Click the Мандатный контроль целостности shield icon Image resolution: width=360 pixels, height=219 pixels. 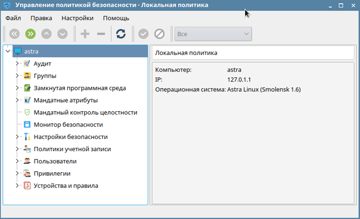[x=27, y=112]
